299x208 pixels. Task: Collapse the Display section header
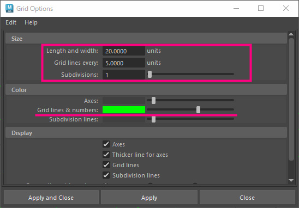[146, 133]
